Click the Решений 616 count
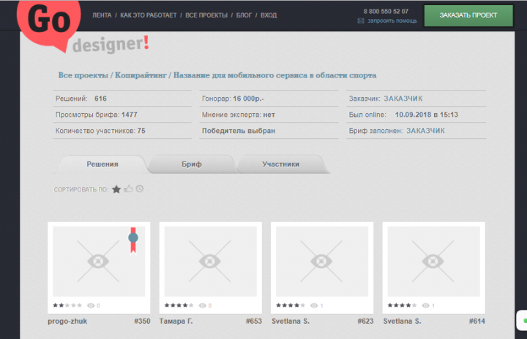 tap(100, 99)
